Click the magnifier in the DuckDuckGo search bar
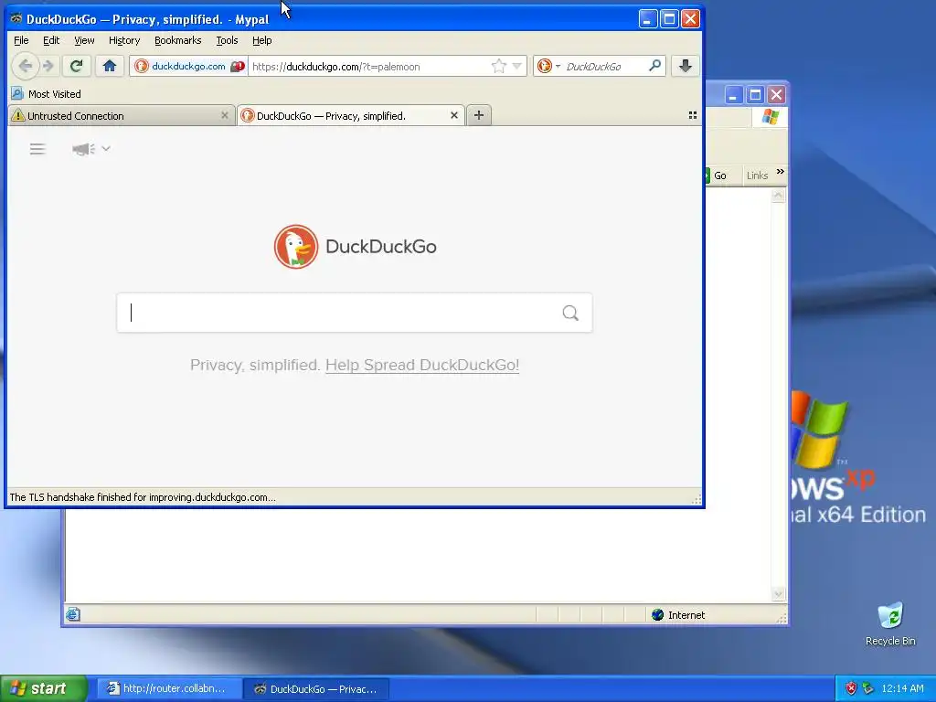The image size is (936, 702). tap(654, 66)
